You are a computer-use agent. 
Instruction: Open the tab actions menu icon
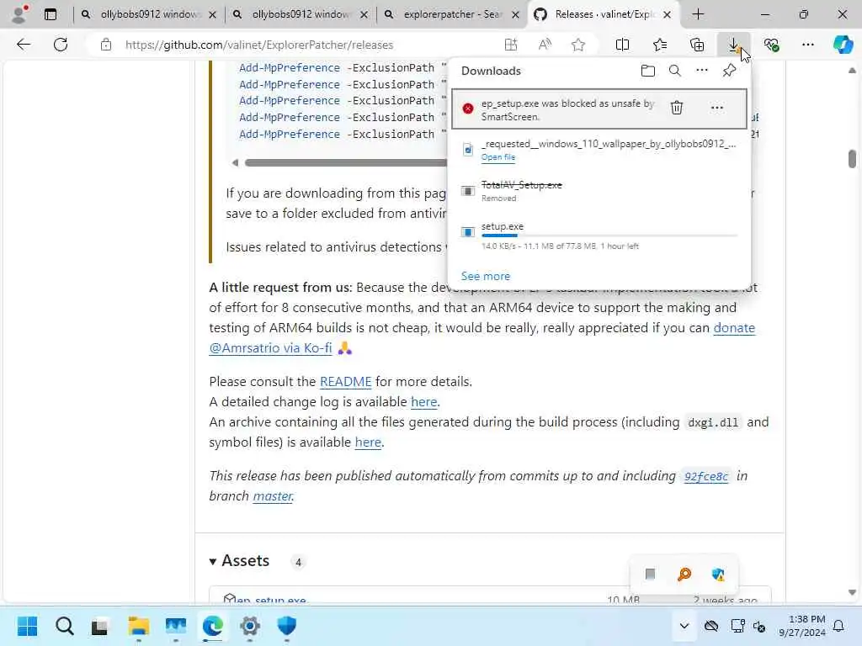tap(50, 14)
